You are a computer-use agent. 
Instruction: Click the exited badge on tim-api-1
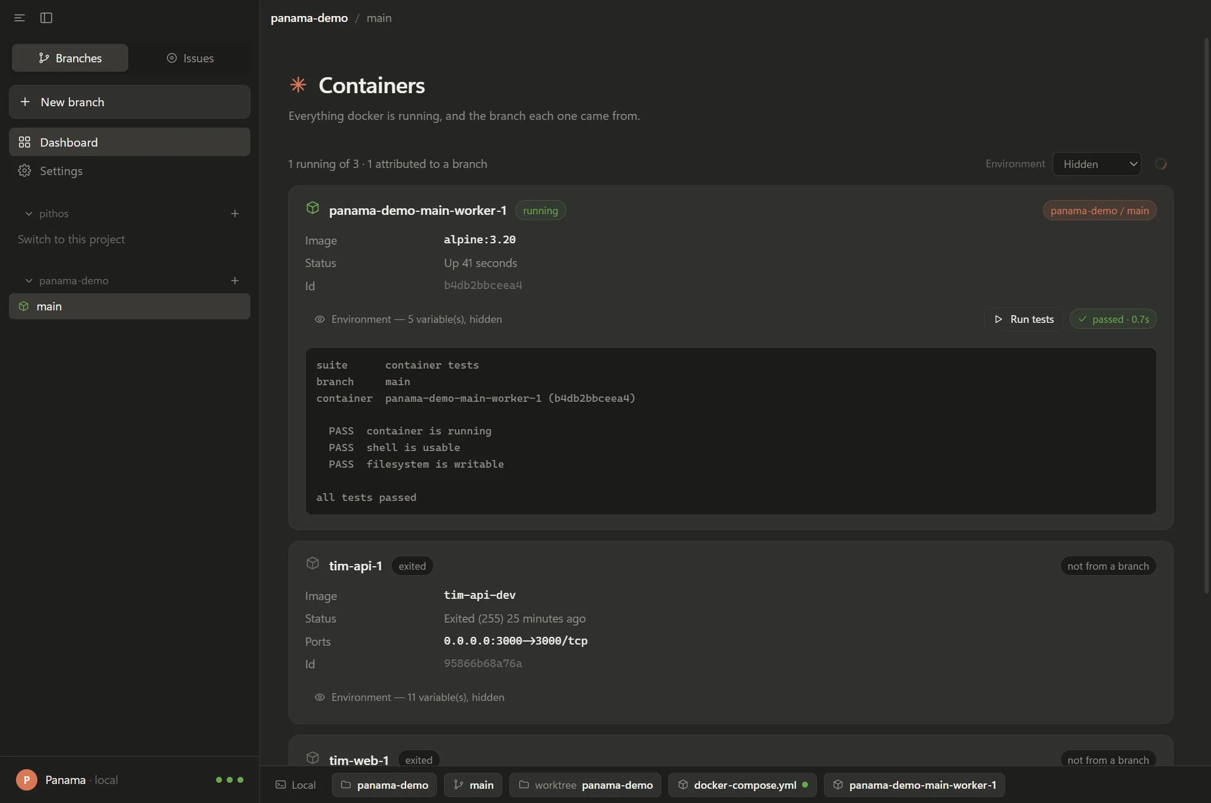coord(412,566)
